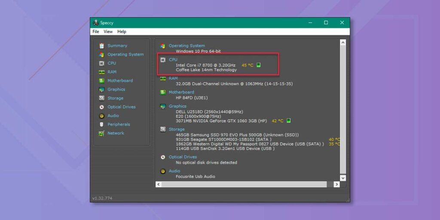Open the CPU heading link in summary
Screen dimensions: 440x220
click(173, 60)
